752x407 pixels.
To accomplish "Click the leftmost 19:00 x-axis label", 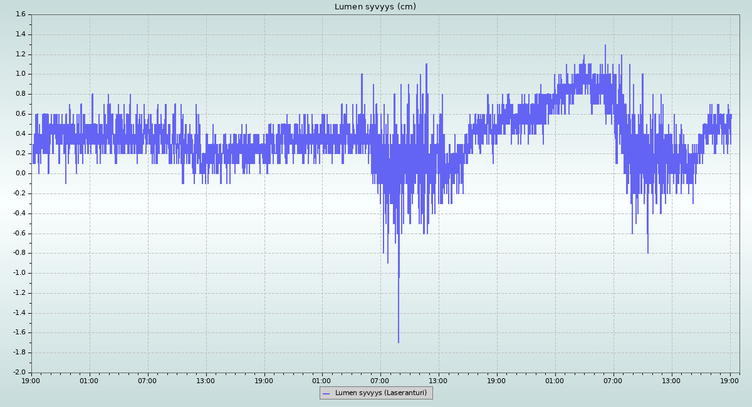I will 31,380.
